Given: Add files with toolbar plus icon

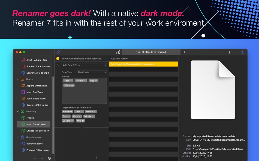Looking at the screenshot, I should click(230, 52).
